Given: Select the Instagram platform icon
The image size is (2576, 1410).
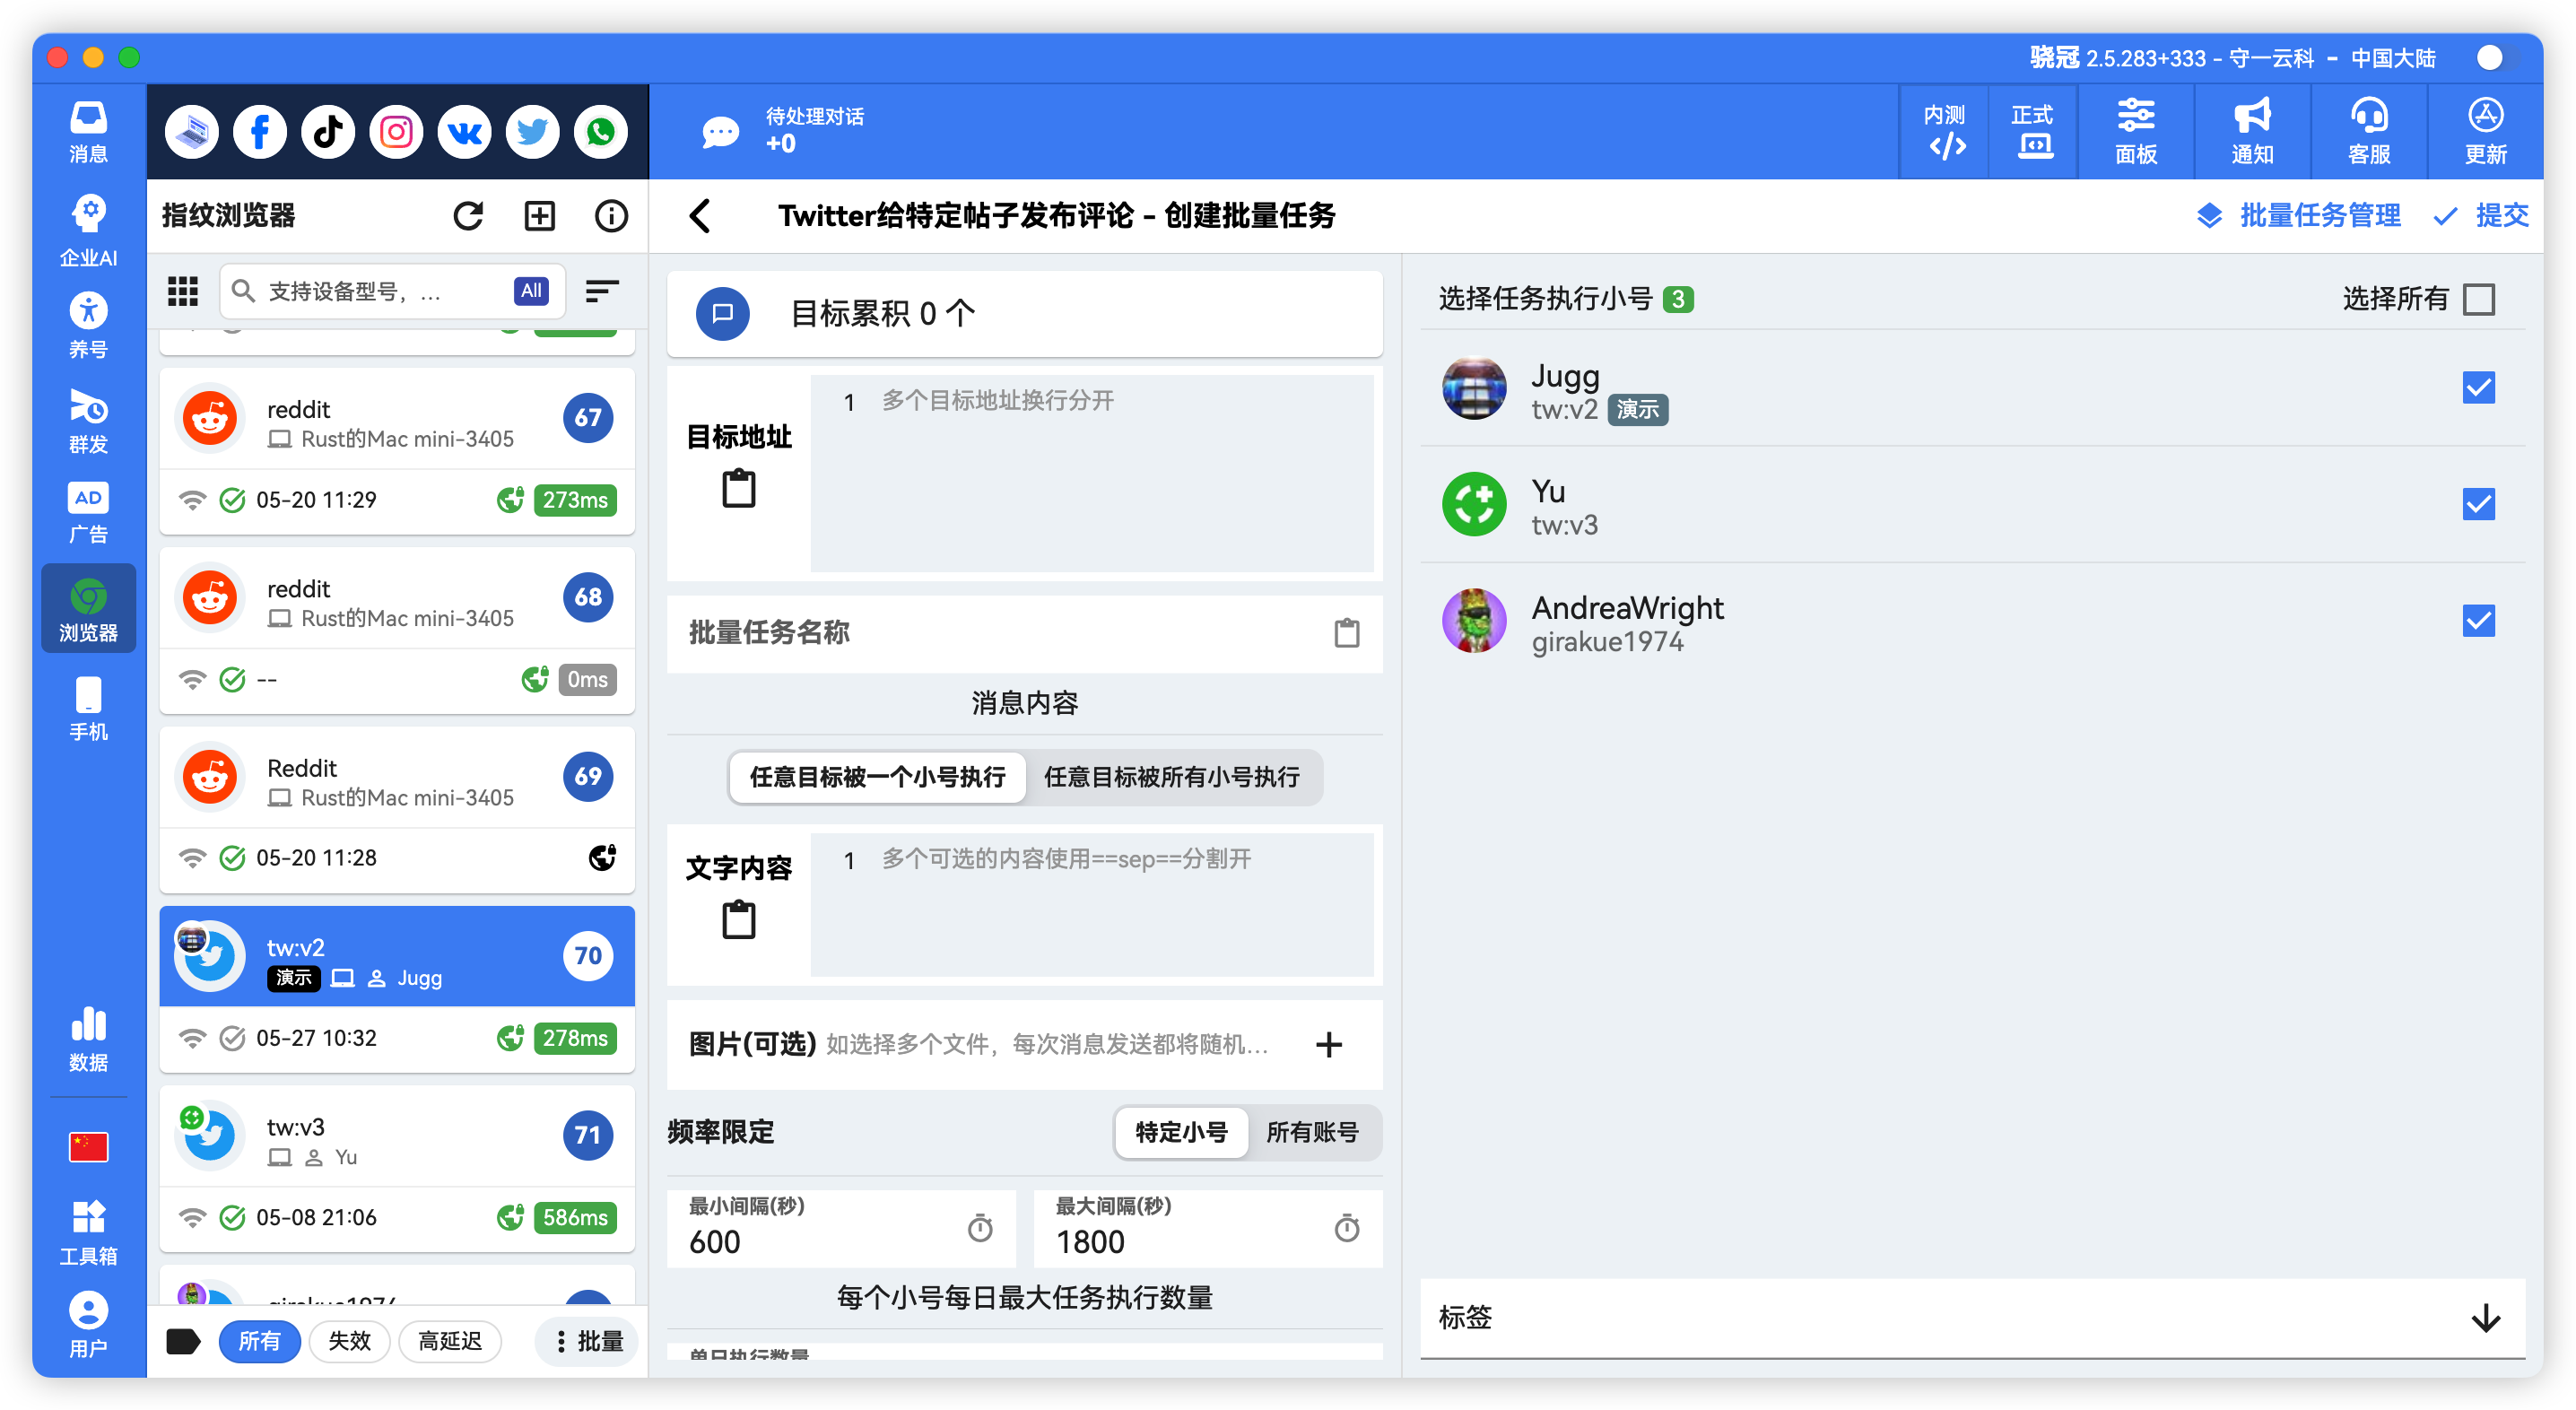Looking at the screenshot, I should pos(396,131).
